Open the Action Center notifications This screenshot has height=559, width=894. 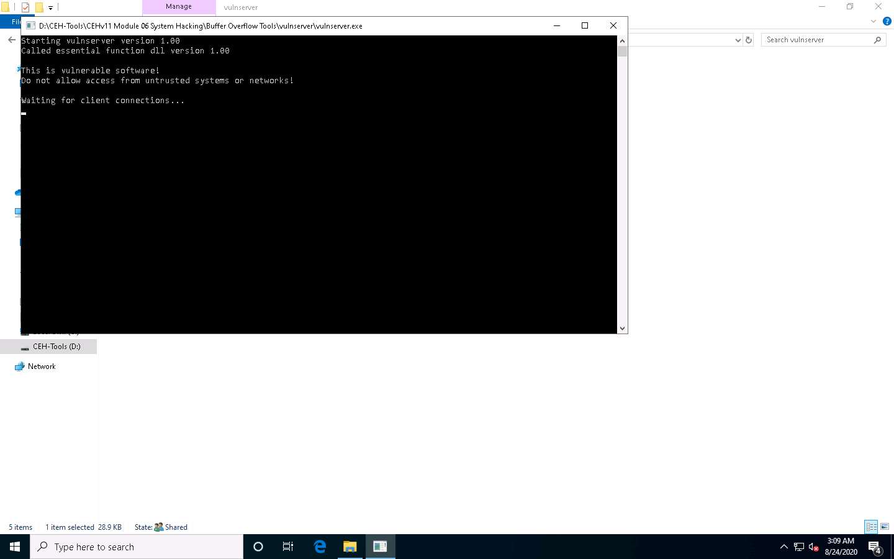(x=875, y=547)
